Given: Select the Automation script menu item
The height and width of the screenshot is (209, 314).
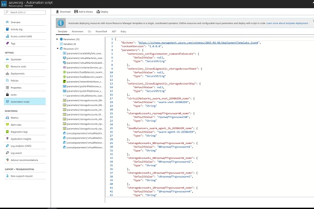Looking at the screenshot, I should click(x=25, y=102).
